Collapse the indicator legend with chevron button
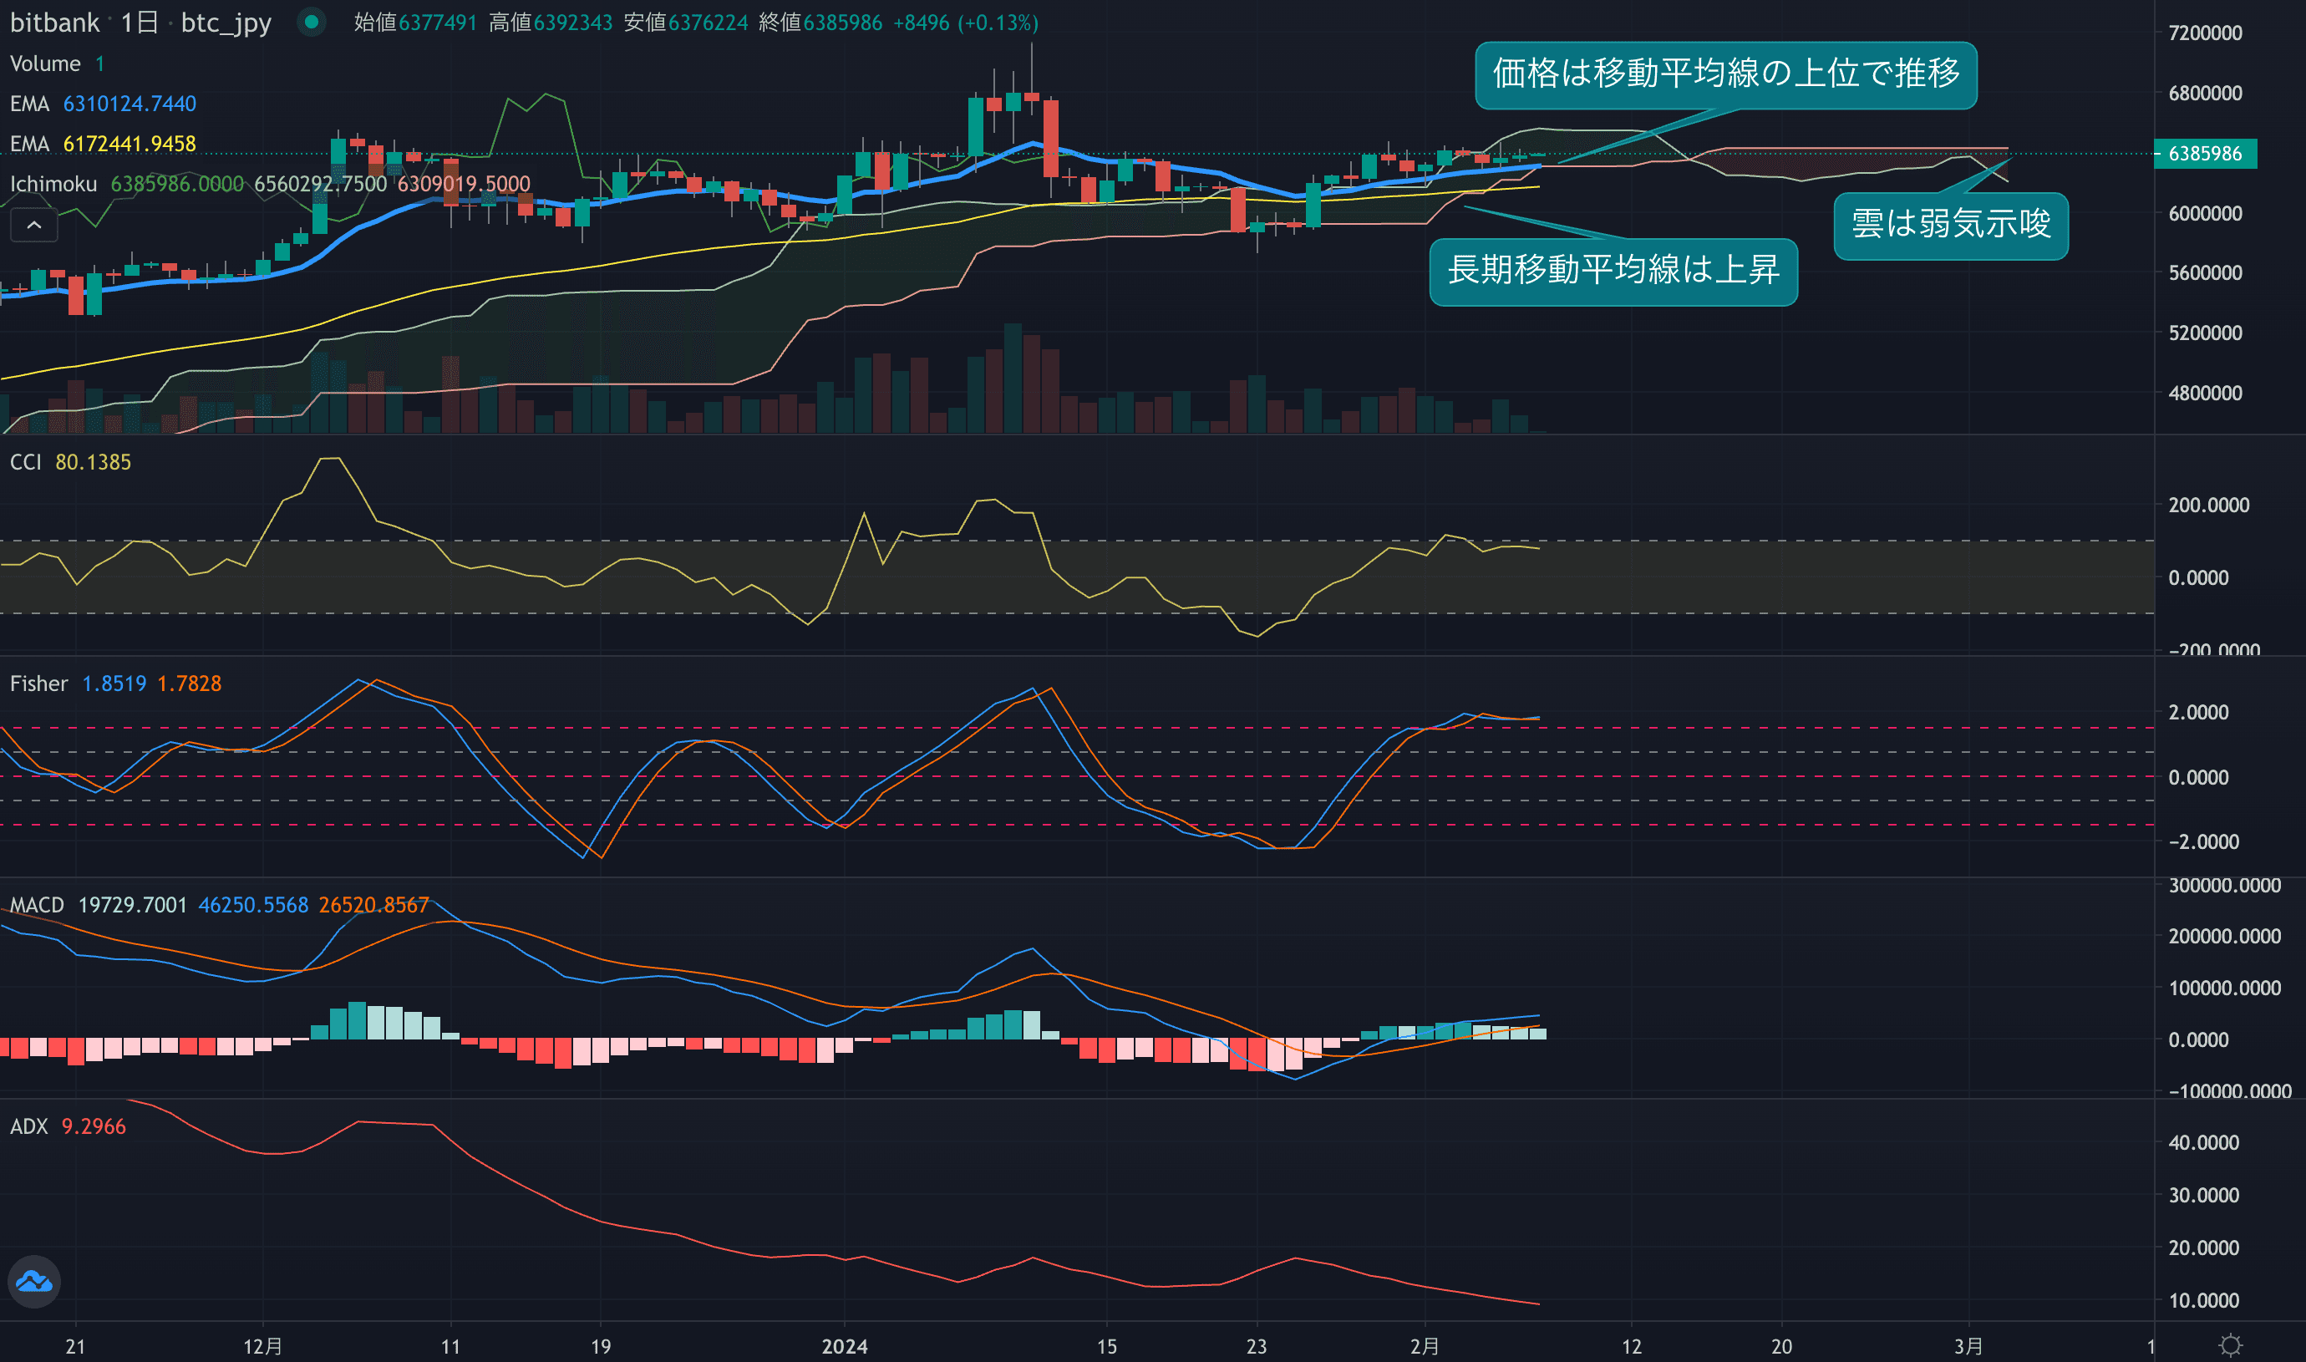 34,225
